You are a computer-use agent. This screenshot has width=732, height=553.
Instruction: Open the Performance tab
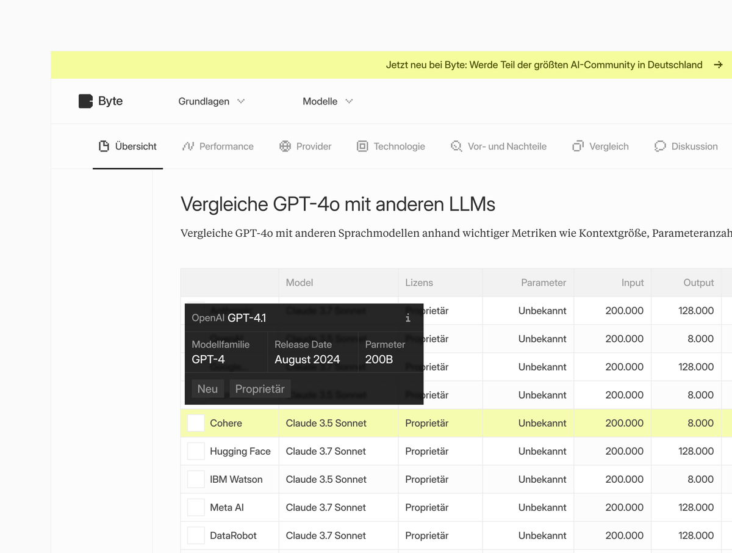pos(218,146)
